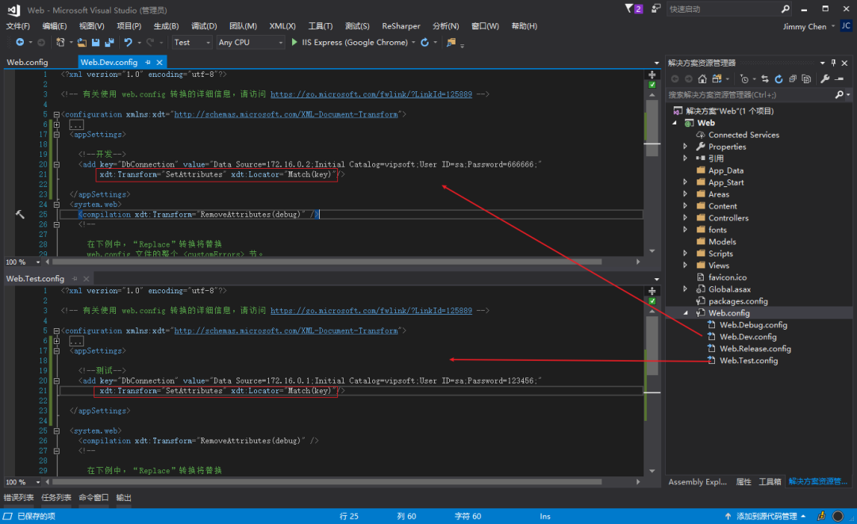Toggle auto-hide pin on Solution Explorer panel

coord(833,63)
